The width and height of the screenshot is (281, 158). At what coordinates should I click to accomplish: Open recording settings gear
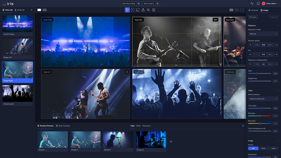click(139, 3)
